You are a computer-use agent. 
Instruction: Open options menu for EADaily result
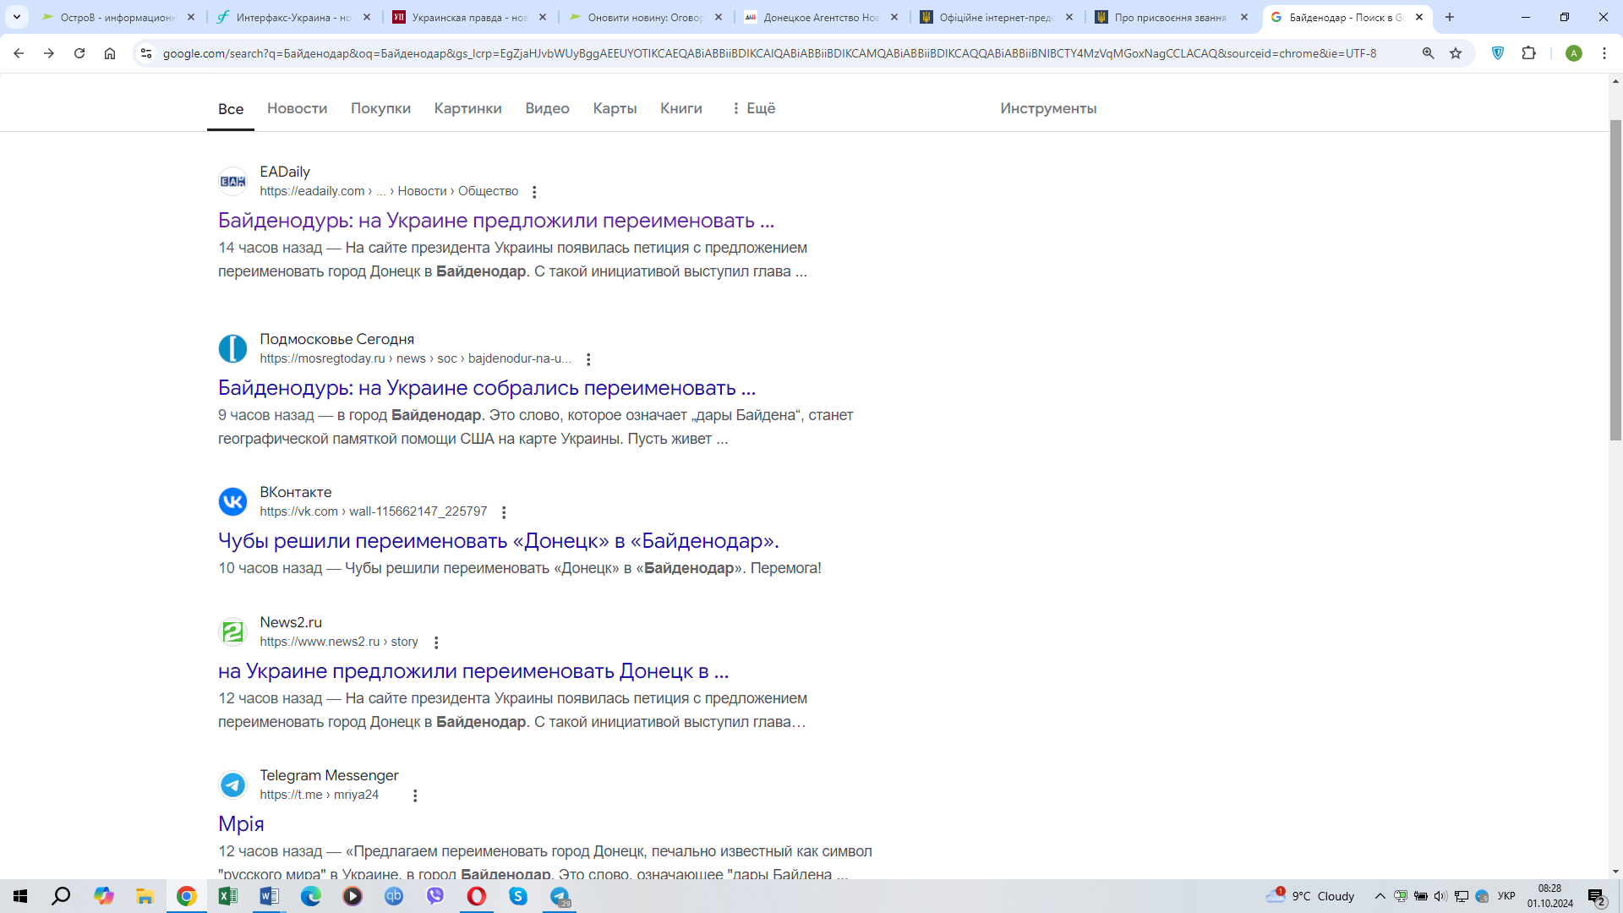tap(534, 192)
